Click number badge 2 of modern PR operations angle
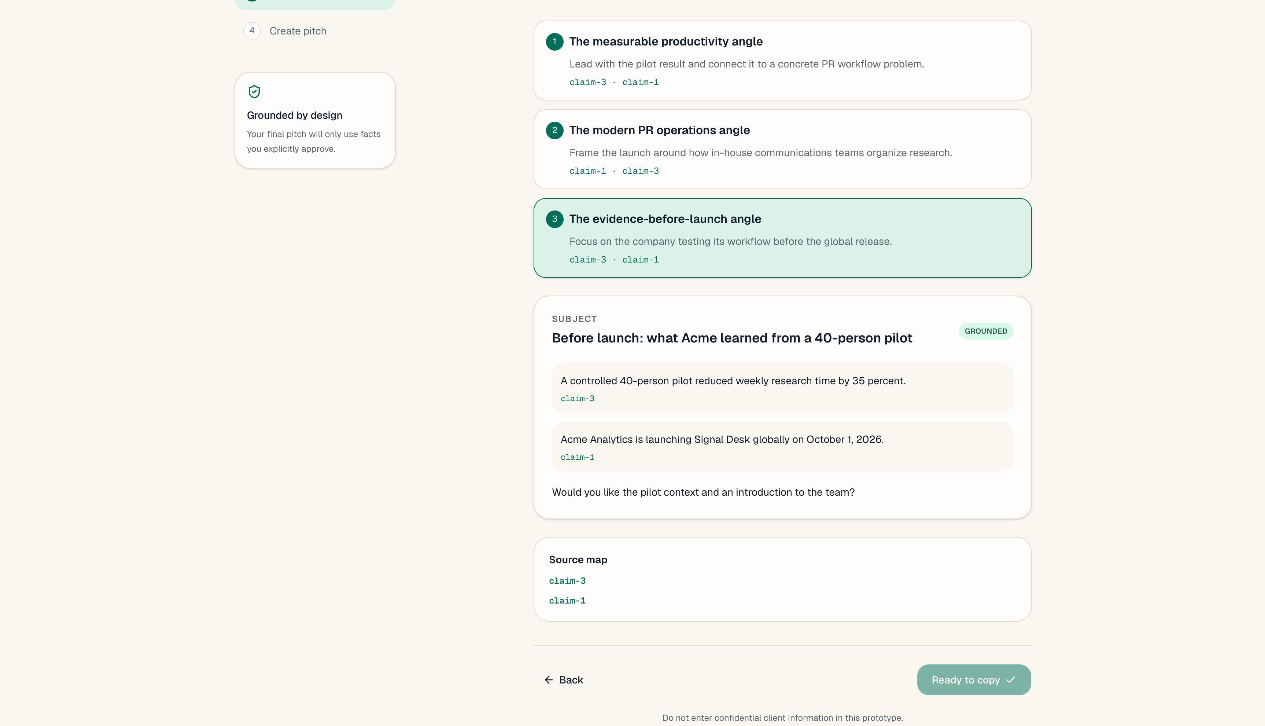 554,130
